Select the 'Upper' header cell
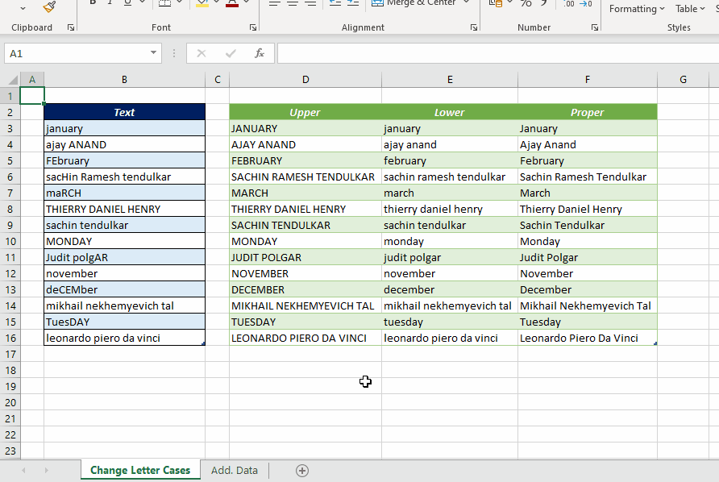The height and width of the screenshot is (482, 719). [305, 112]
